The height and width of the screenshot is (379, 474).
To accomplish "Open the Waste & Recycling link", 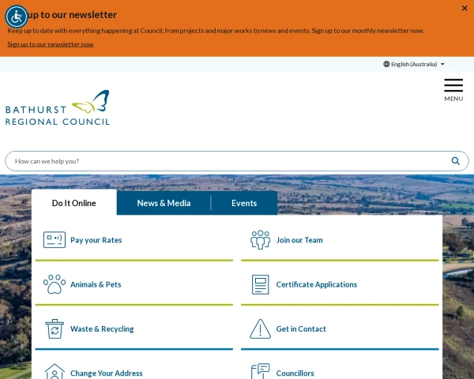I will point(102,328).
